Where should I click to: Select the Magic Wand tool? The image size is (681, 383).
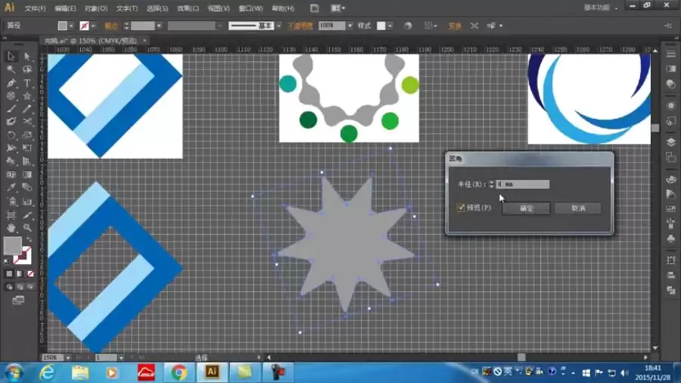point(11,70)
